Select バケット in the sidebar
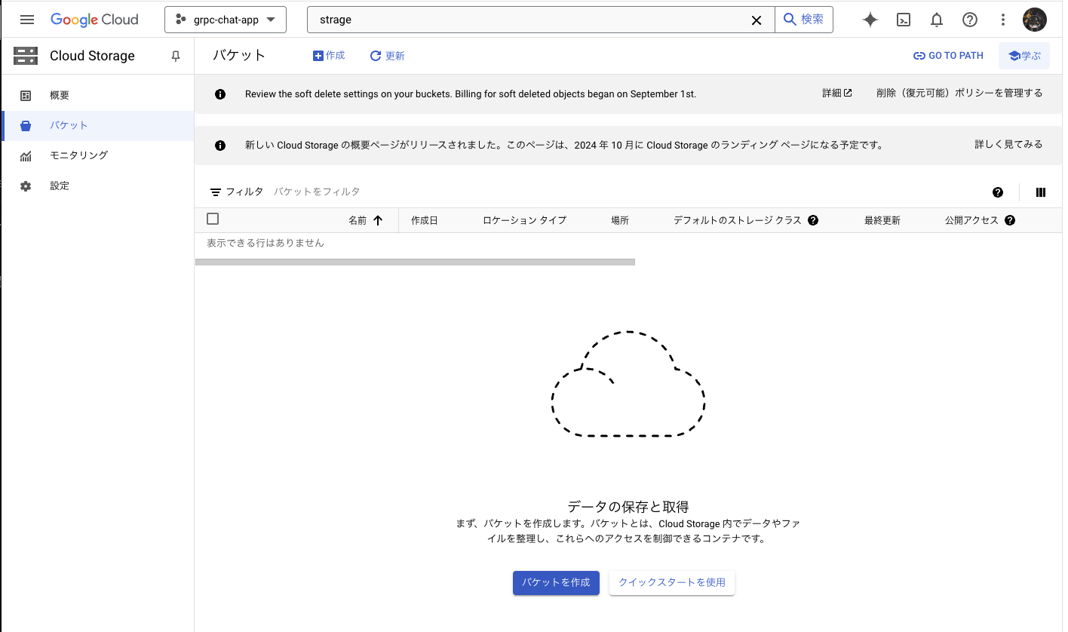This screenshot has width=1068, height=632. tap(97, 126)
